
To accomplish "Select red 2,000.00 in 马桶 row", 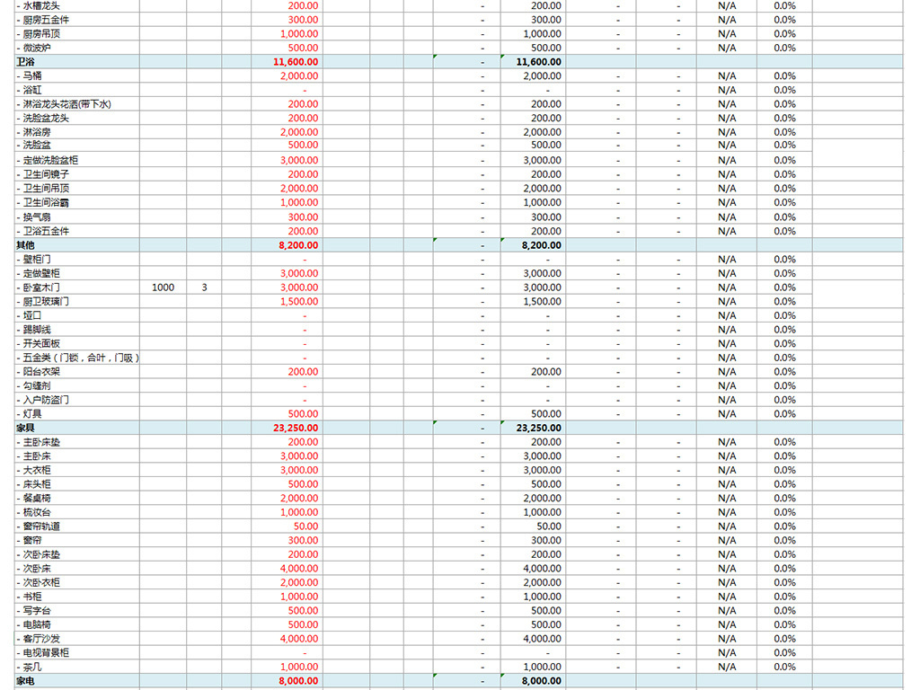I will [299, 75].
